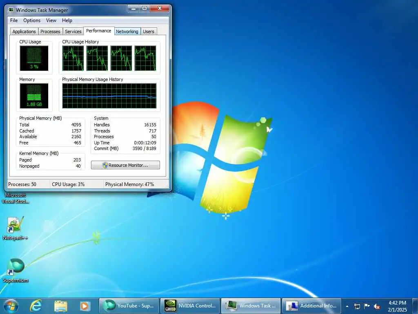Click the Paged kernel memory value 203
The image size is (418, 314).
pyautogui.click(x=77, y=160)
